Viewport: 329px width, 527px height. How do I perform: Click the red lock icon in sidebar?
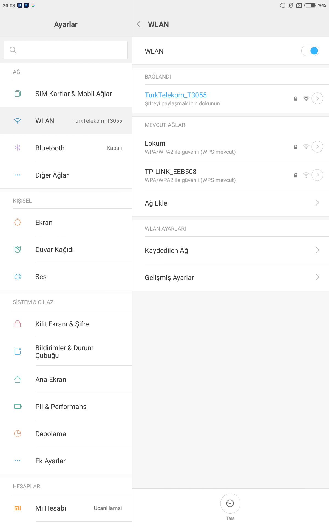[18, 324]
